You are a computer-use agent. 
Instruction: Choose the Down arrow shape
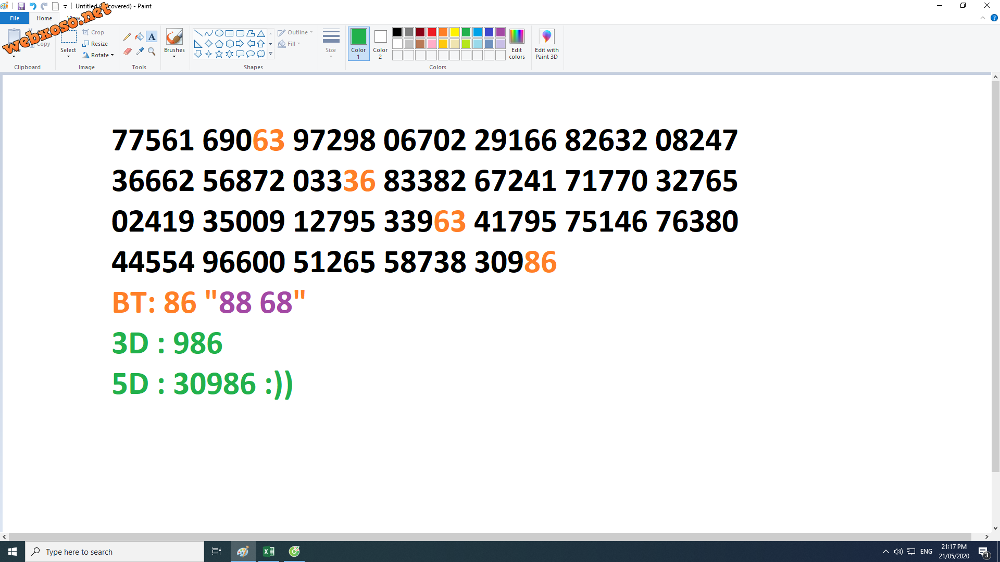pyautogui.click(x=198, y=54)
